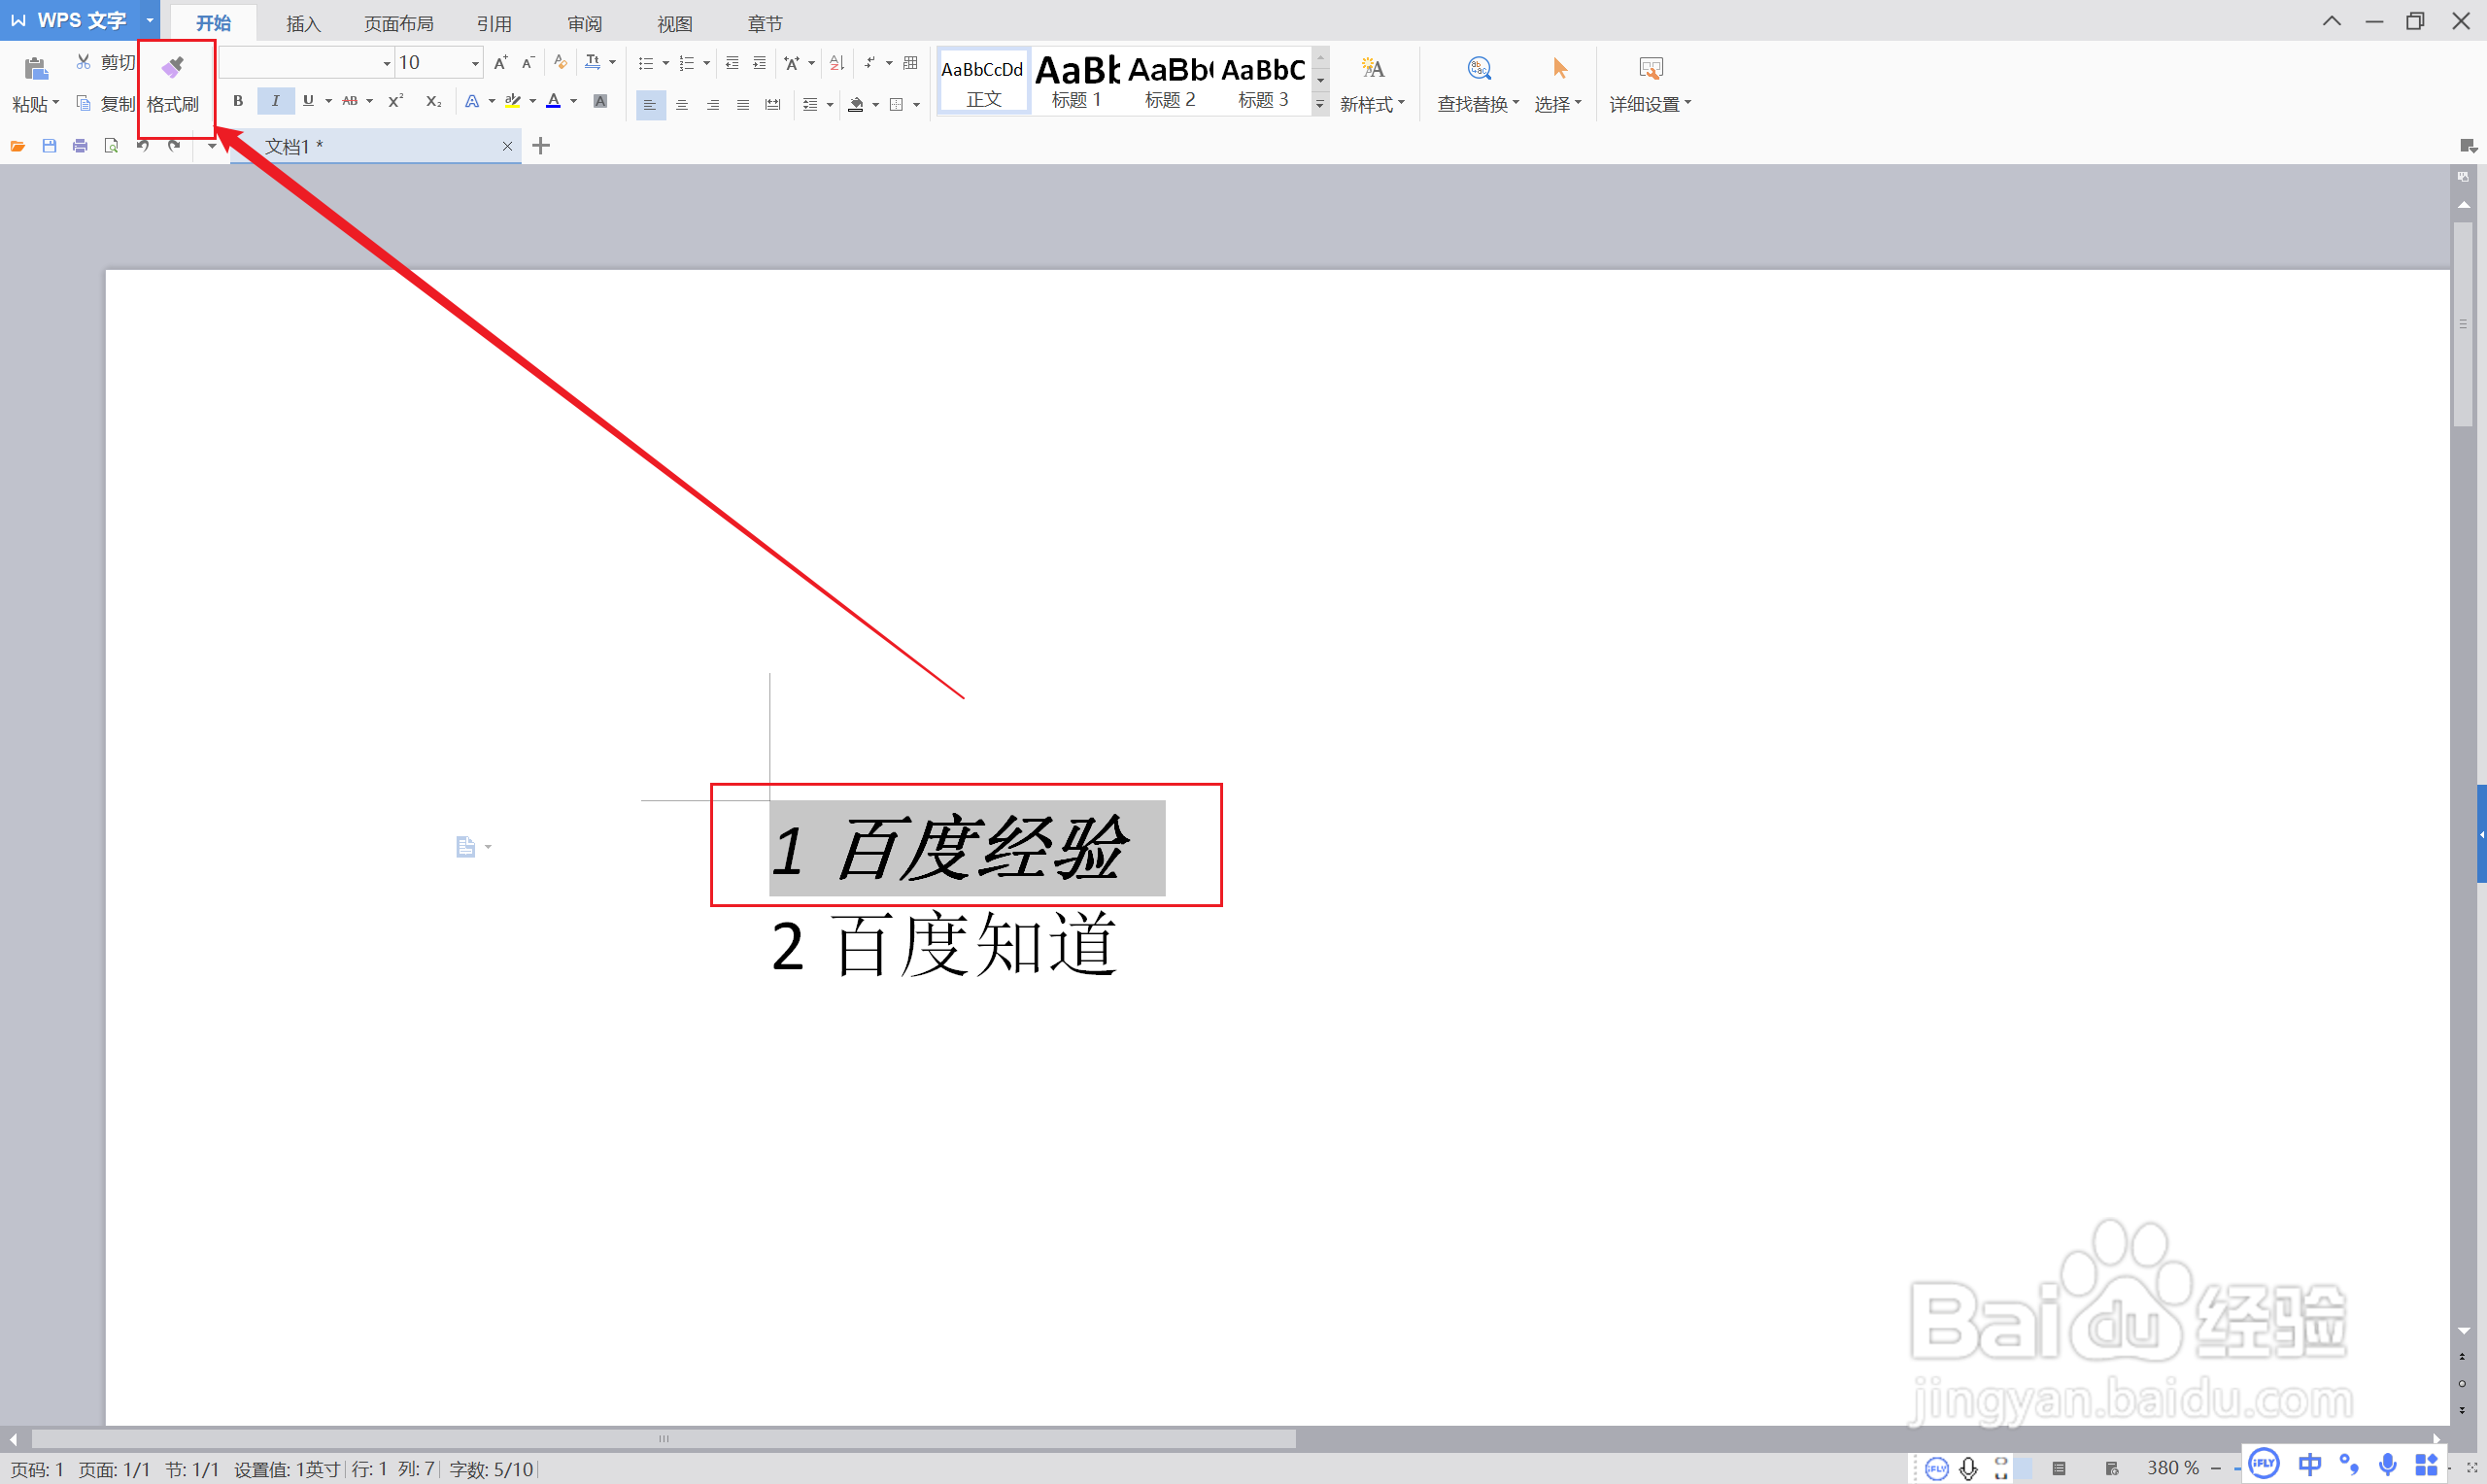
Task: Click the undo arrow icon
Action: click(143, 146)
